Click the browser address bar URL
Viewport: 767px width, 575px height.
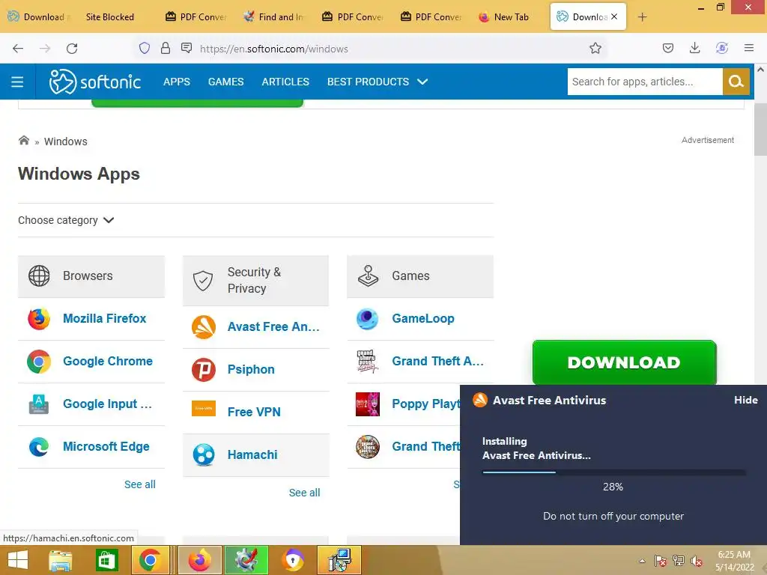[274, 49]
